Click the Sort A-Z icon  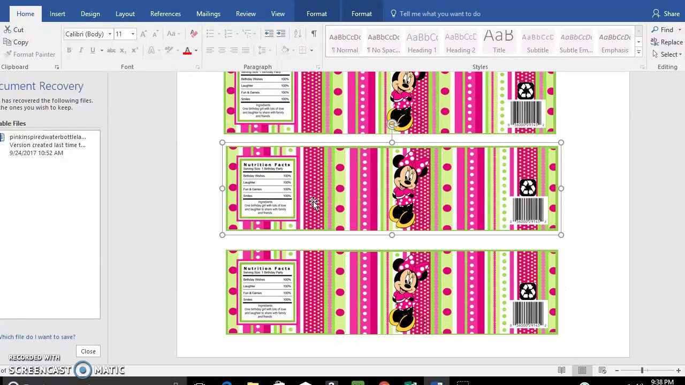pos(298,34)
